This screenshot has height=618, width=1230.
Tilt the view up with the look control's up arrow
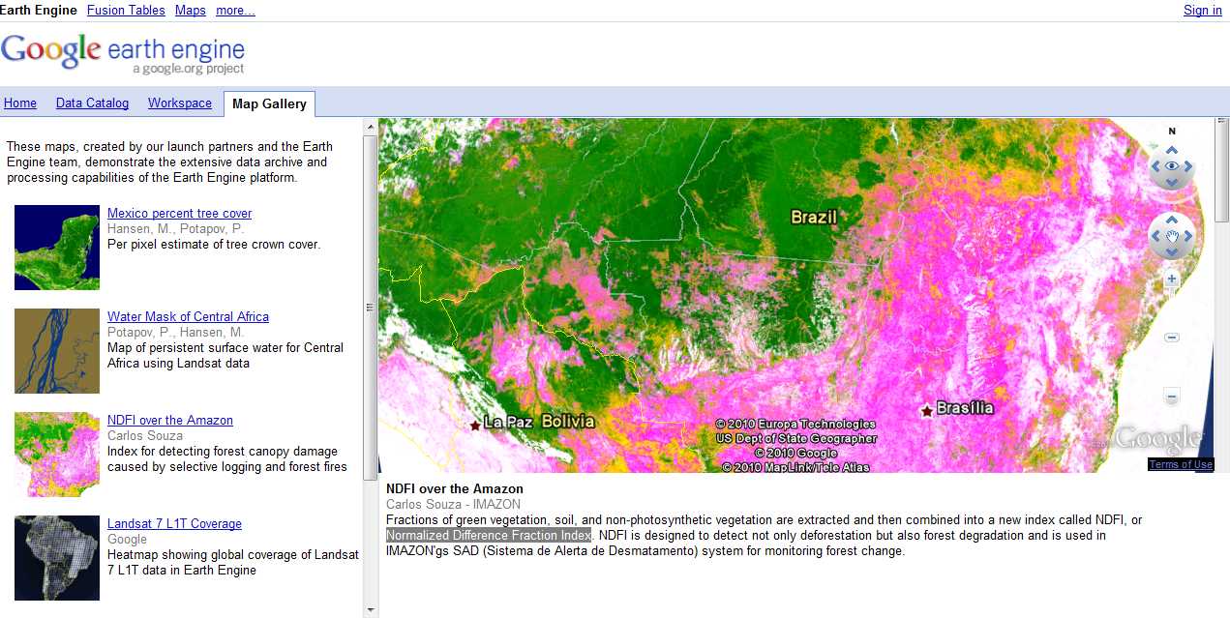[1172, 151]
